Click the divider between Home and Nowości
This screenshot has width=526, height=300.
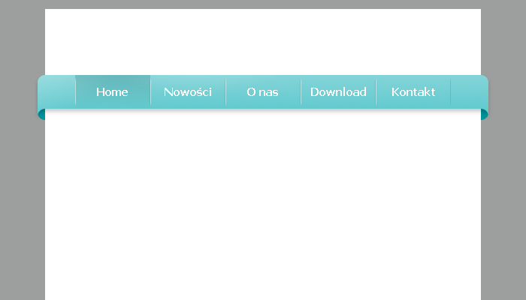150,91
